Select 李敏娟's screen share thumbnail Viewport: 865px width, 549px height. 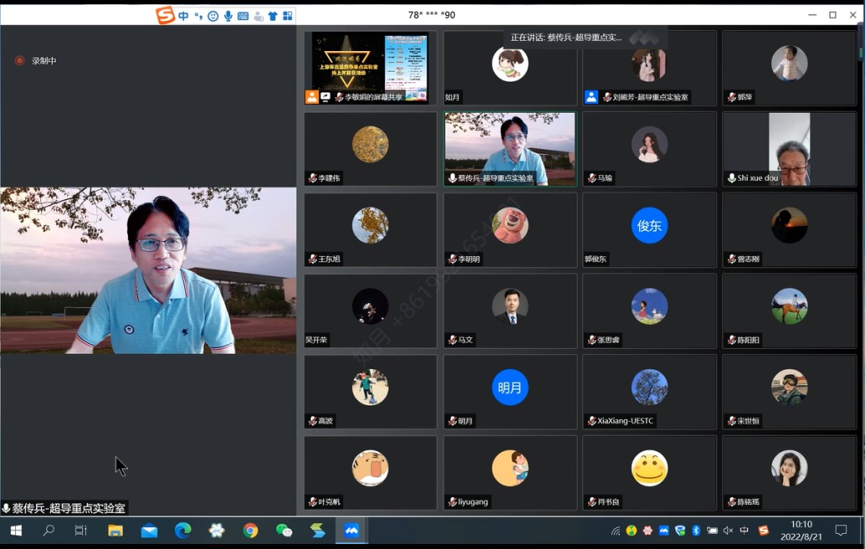click(x=370, y=67)
